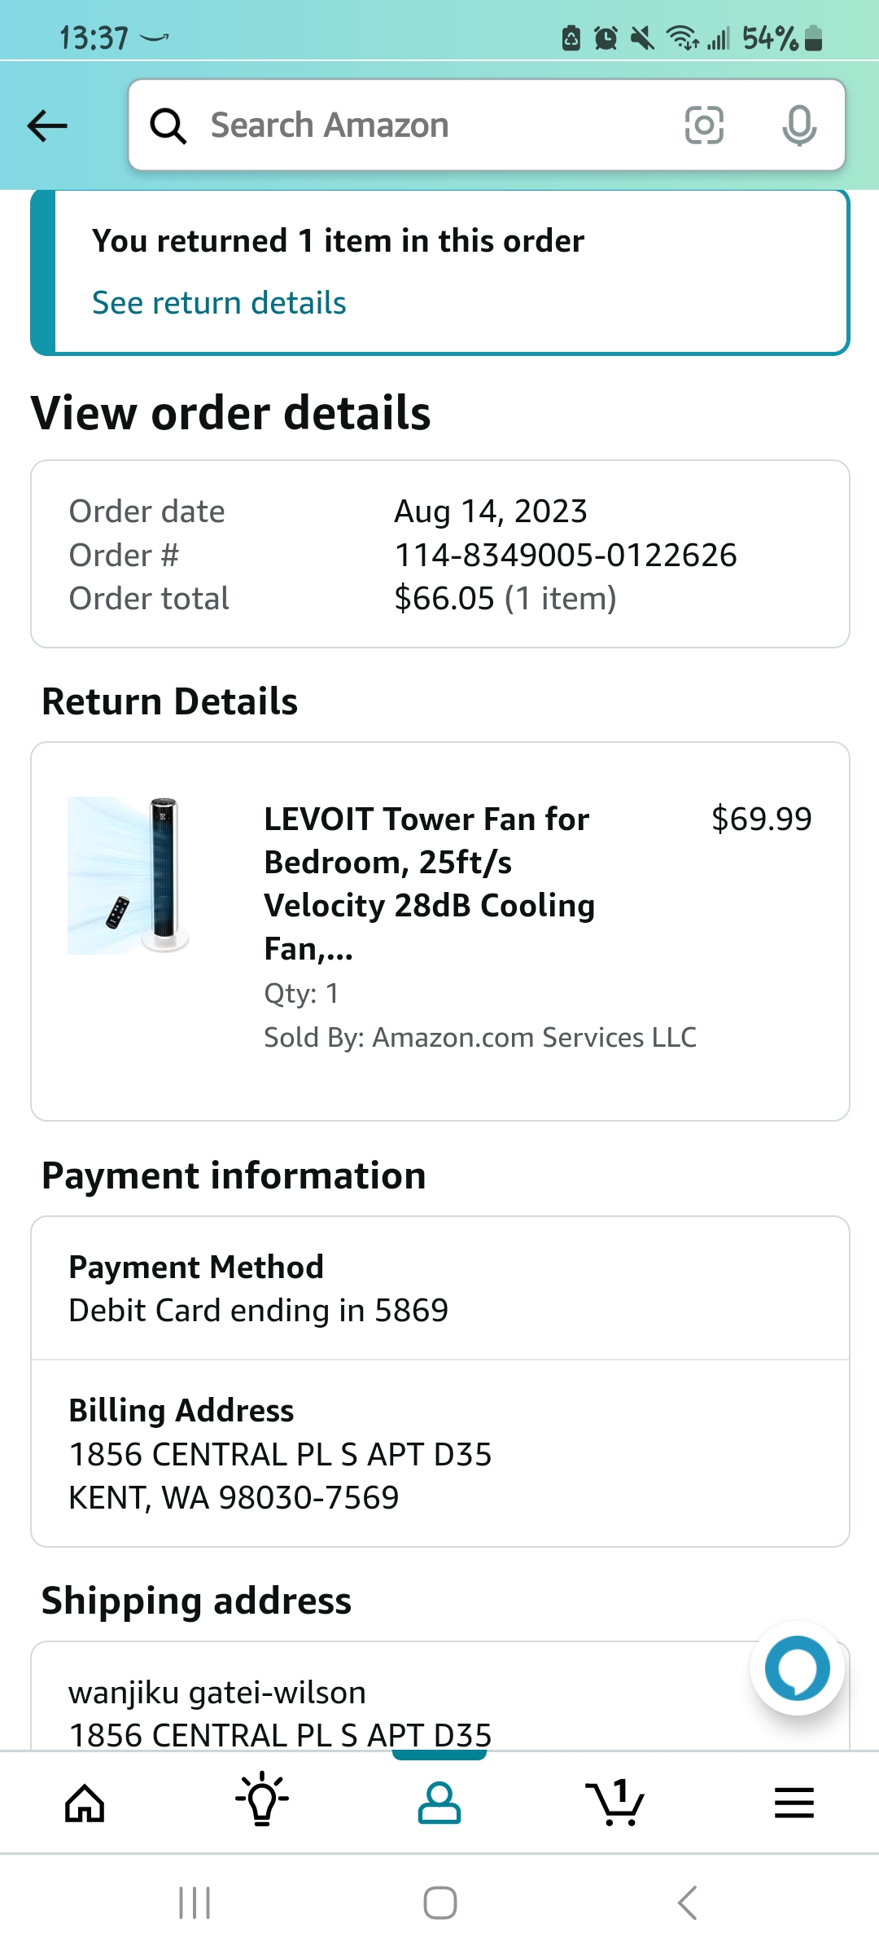Tap the microphone voice search icon
The image size is (879, 1955).
[798, 125]
